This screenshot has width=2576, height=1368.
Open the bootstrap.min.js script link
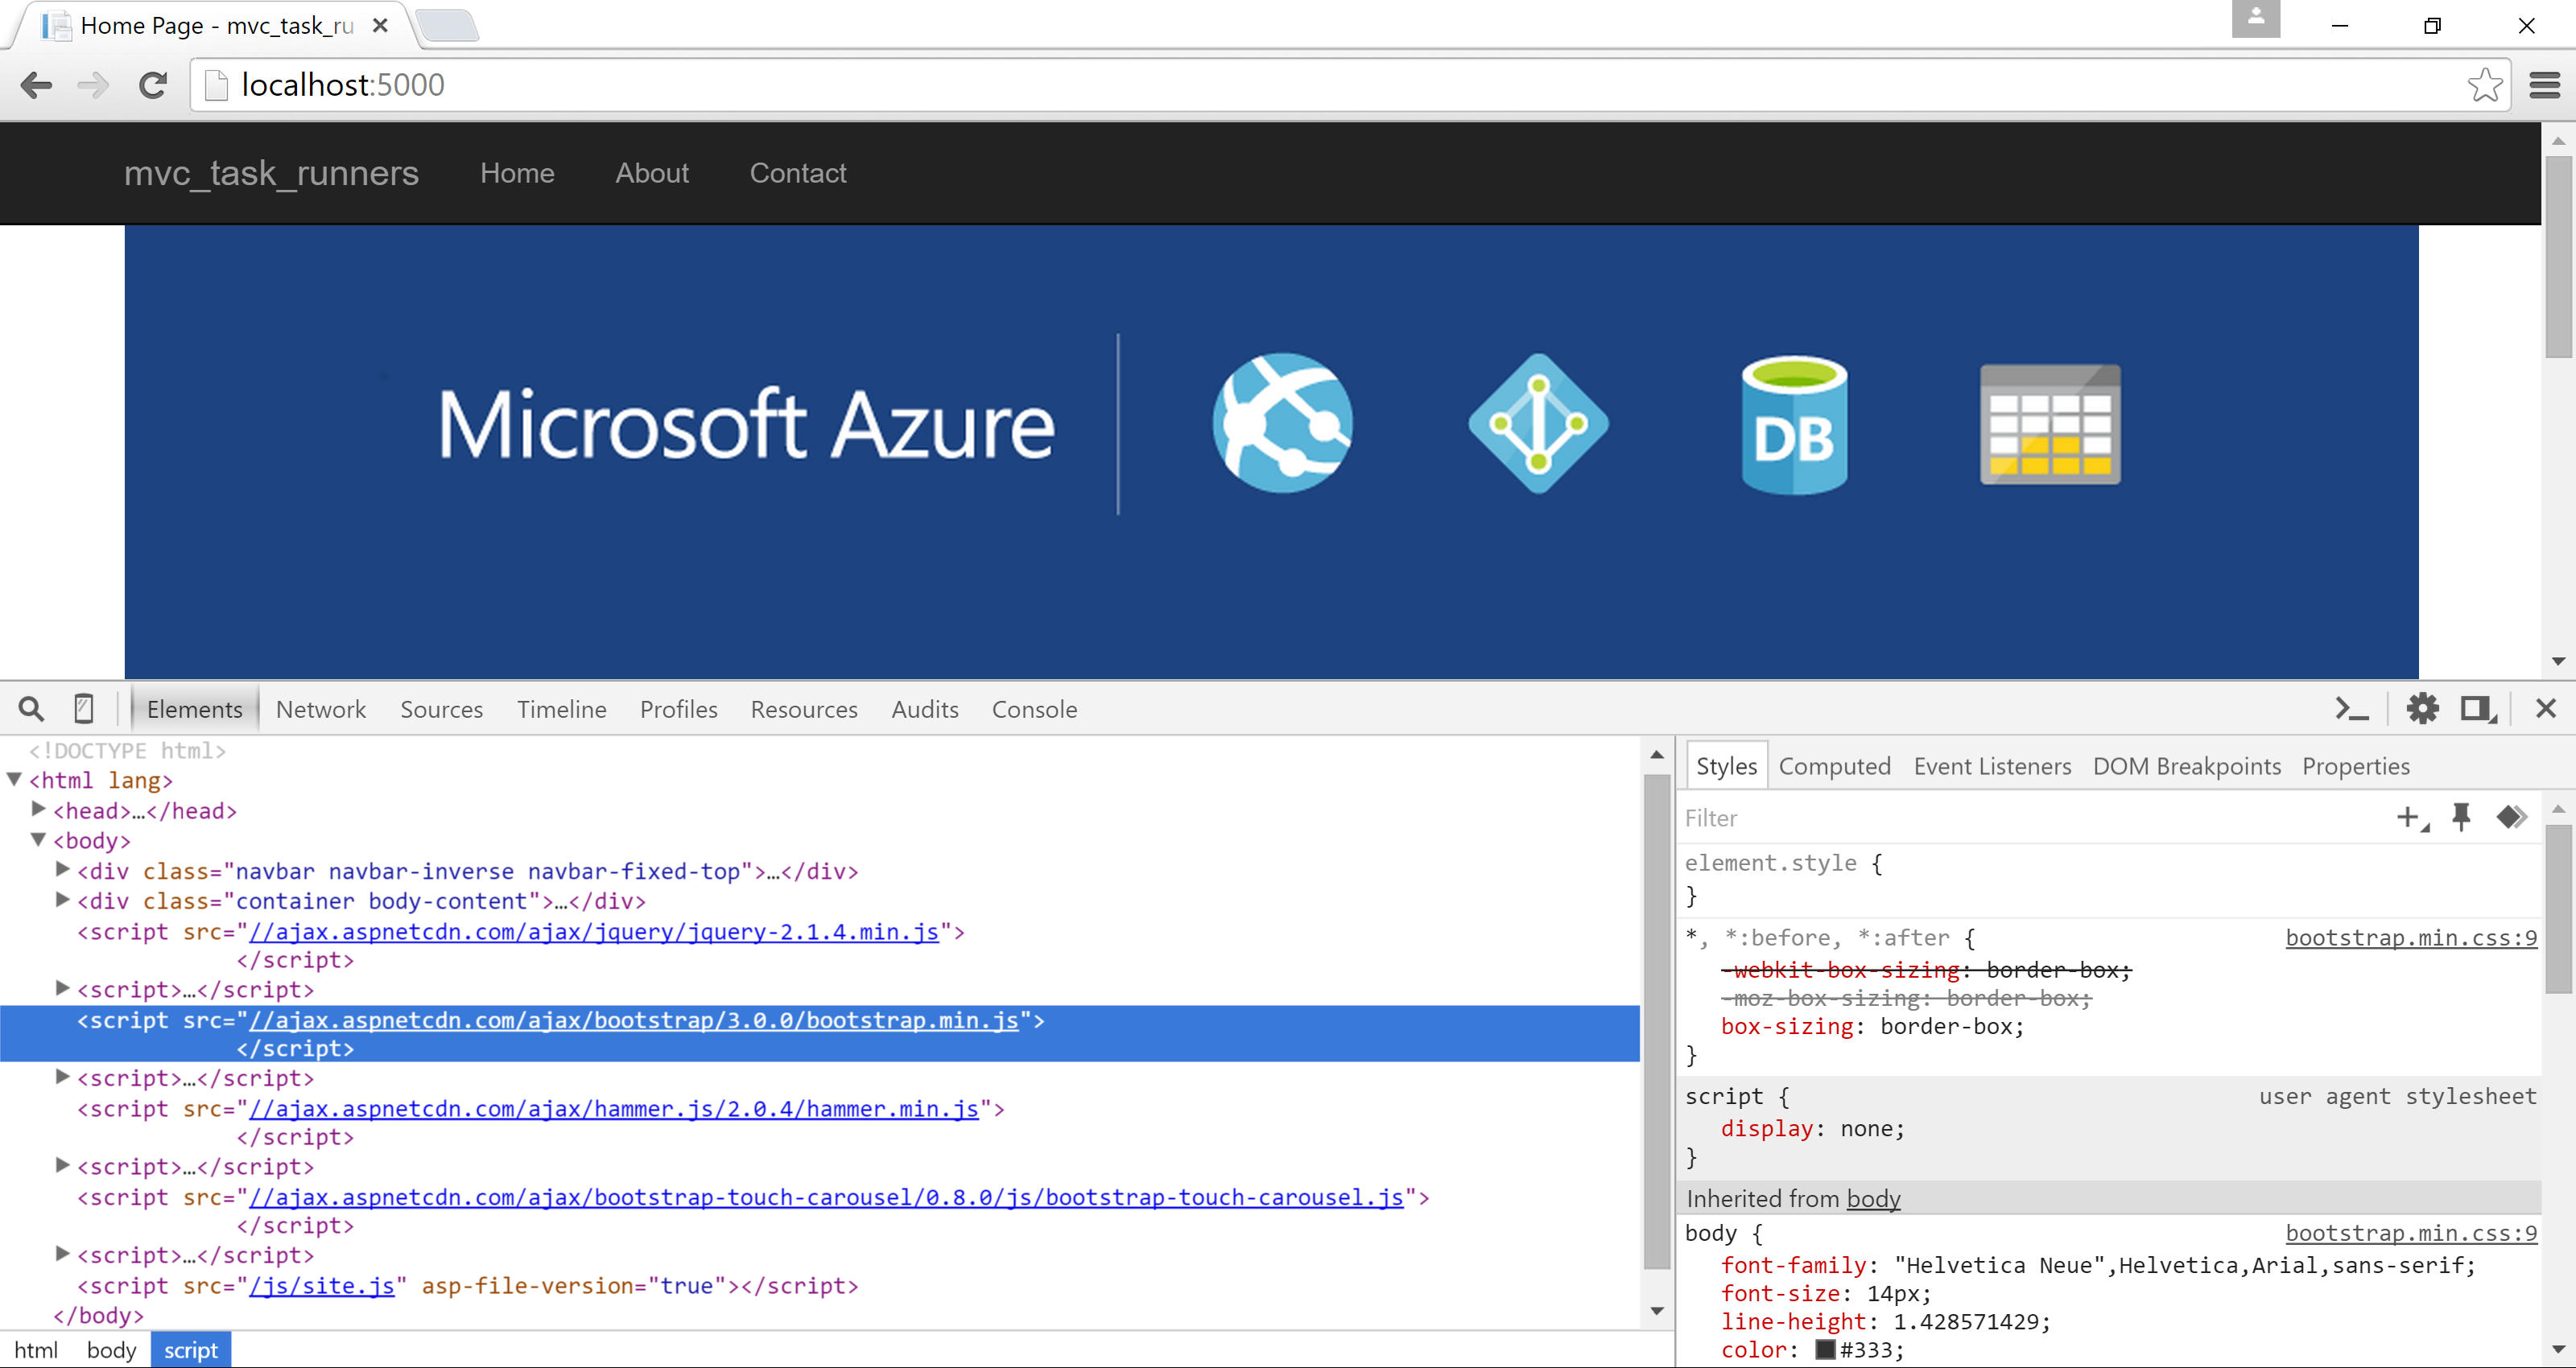[633, 1020]
